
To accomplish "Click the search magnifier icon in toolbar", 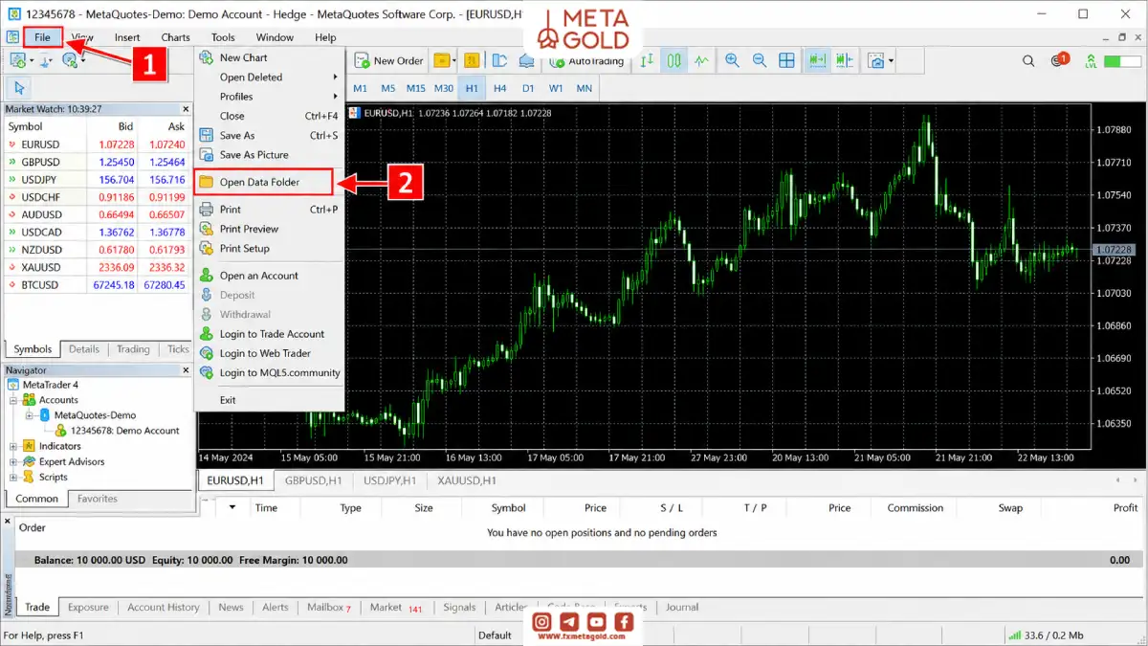I will 1028,60.
